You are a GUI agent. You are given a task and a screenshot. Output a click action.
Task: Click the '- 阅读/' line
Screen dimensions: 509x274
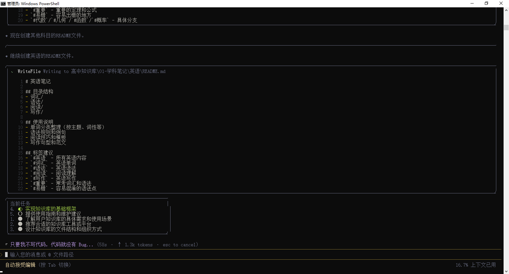point(34,107)
